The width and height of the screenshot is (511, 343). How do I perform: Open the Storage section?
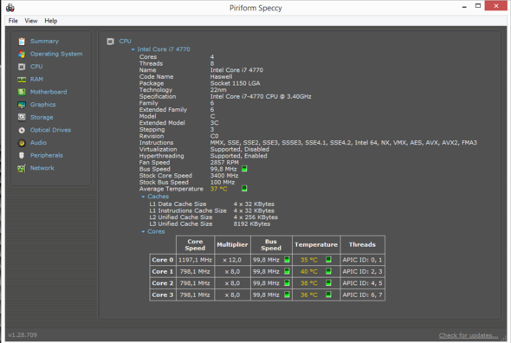[x=42, y=118]
